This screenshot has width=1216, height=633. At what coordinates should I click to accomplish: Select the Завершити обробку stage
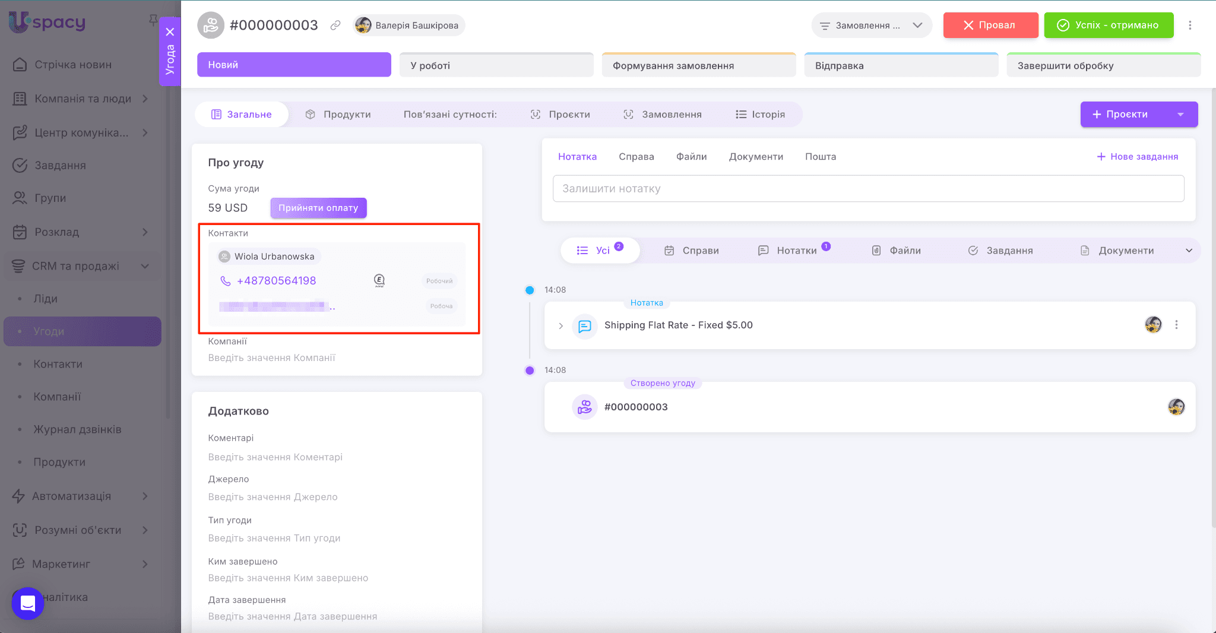tap(1104, 65)
